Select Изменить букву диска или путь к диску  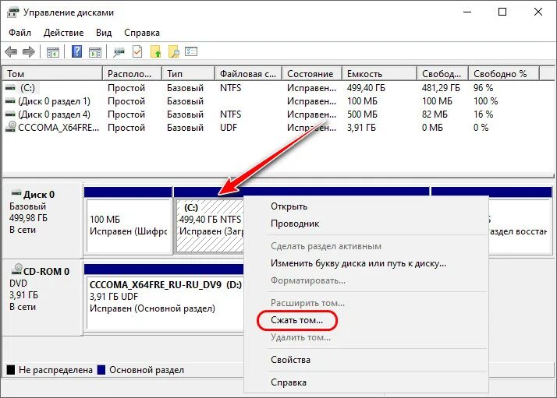[366, 263]
